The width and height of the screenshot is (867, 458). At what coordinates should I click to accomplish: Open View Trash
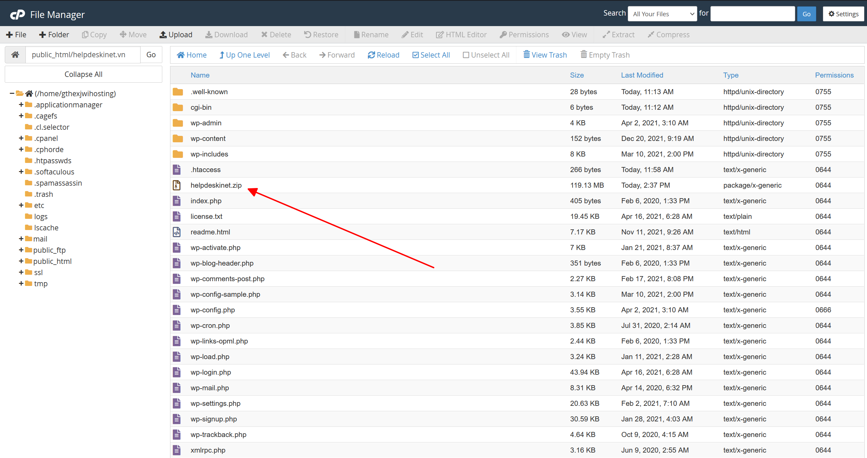[x=545, y=55]
